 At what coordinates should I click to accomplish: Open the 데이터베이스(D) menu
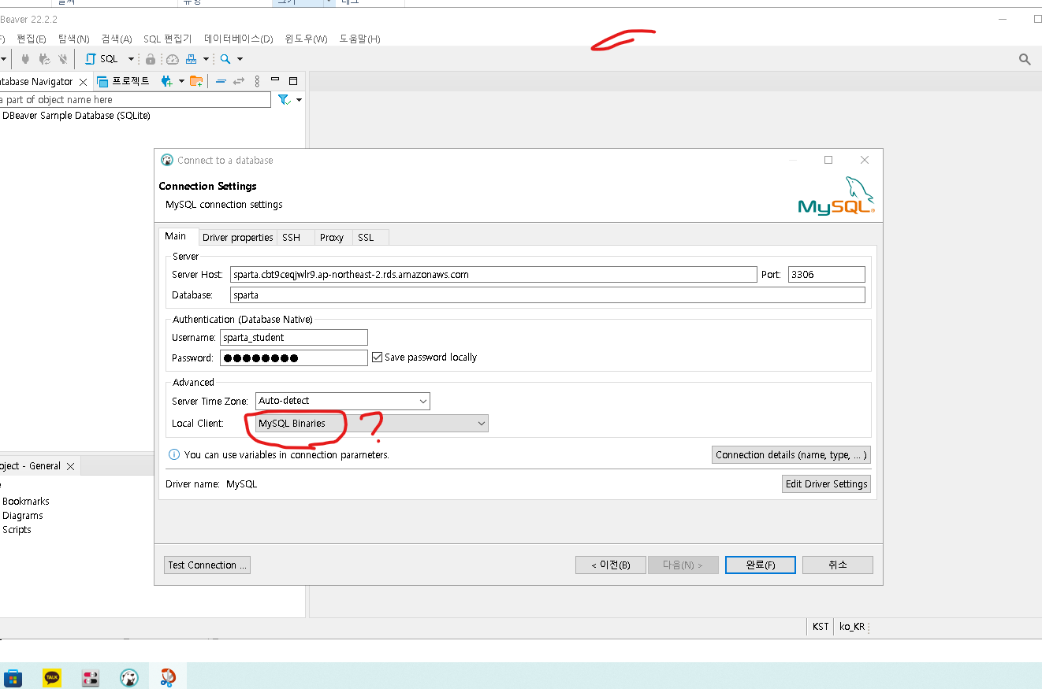(239, 39)
